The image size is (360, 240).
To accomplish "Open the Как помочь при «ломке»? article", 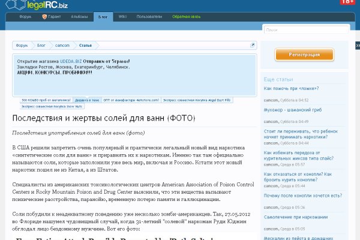I will click(x=294, y=89).
